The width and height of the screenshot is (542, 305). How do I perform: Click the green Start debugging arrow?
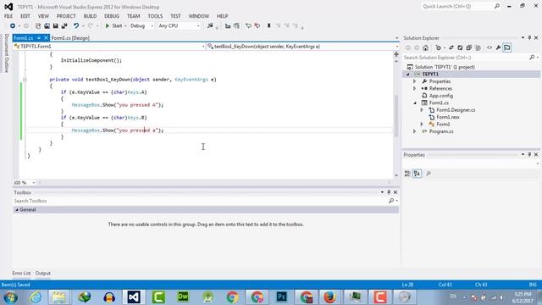point(108,26)
